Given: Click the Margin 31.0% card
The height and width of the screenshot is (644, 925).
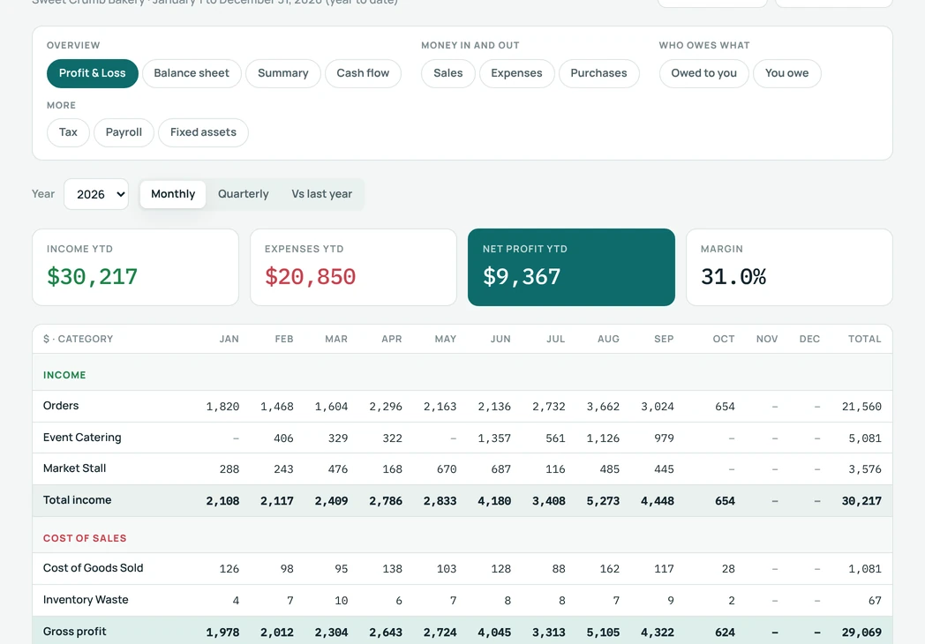Looking at the screenshot, I should (x=789, y=267).
